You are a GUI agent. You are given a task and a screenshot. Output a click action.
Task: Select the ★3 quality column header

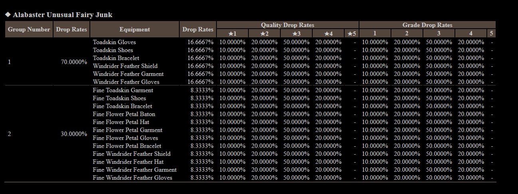click(x=296, y=33)
